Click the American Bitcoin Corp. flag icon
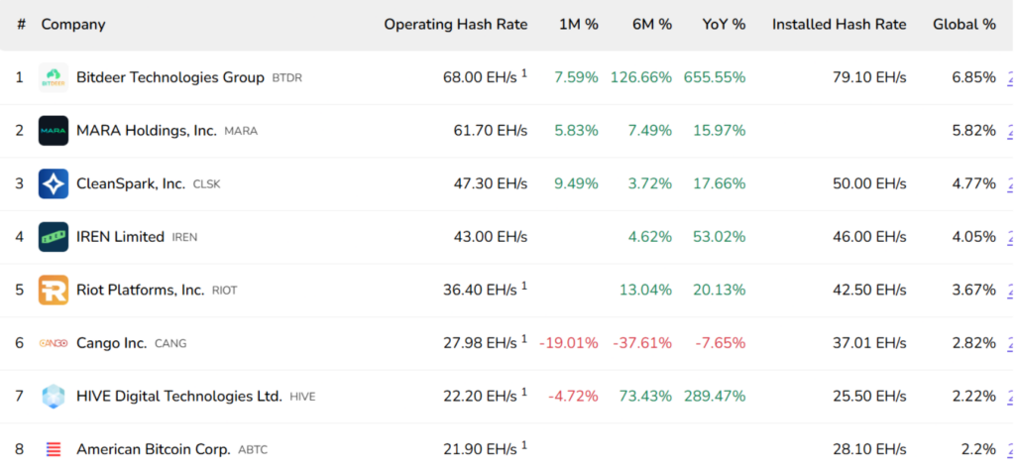The height and width of the screenshot is (471, 1015). [54, 449]
